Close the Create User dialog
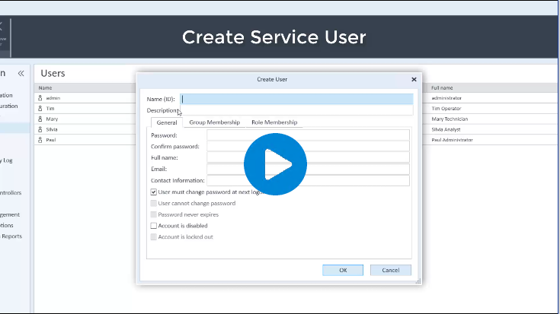This screenshot has height=314, width=560. [414, 80]
